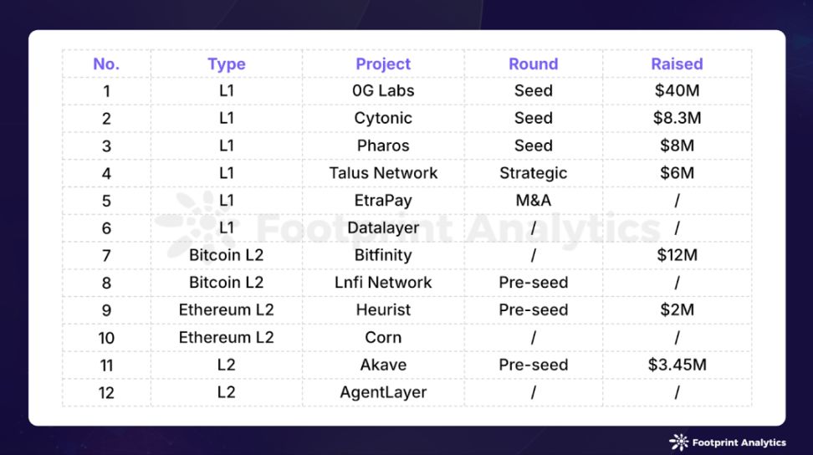This screenshot has height=455, width=813.
Task: Click the "Round" column header
Action: click(x=534, y=64)
